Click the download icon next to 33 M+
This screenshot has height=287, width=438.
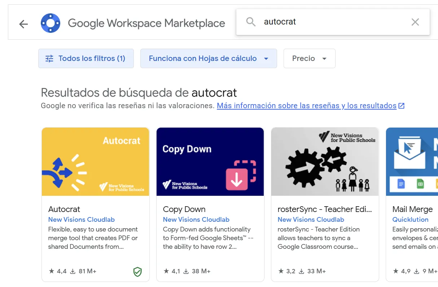pyautogui.click(x=302, y=271)
